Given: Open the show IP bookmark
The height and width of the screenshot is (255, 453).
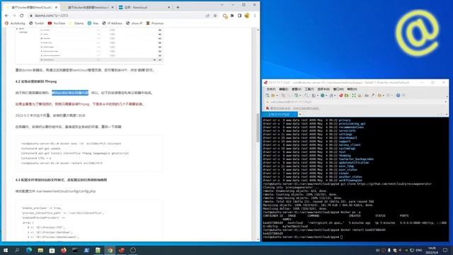Looking at the screenshot, I should click(134, 23).
